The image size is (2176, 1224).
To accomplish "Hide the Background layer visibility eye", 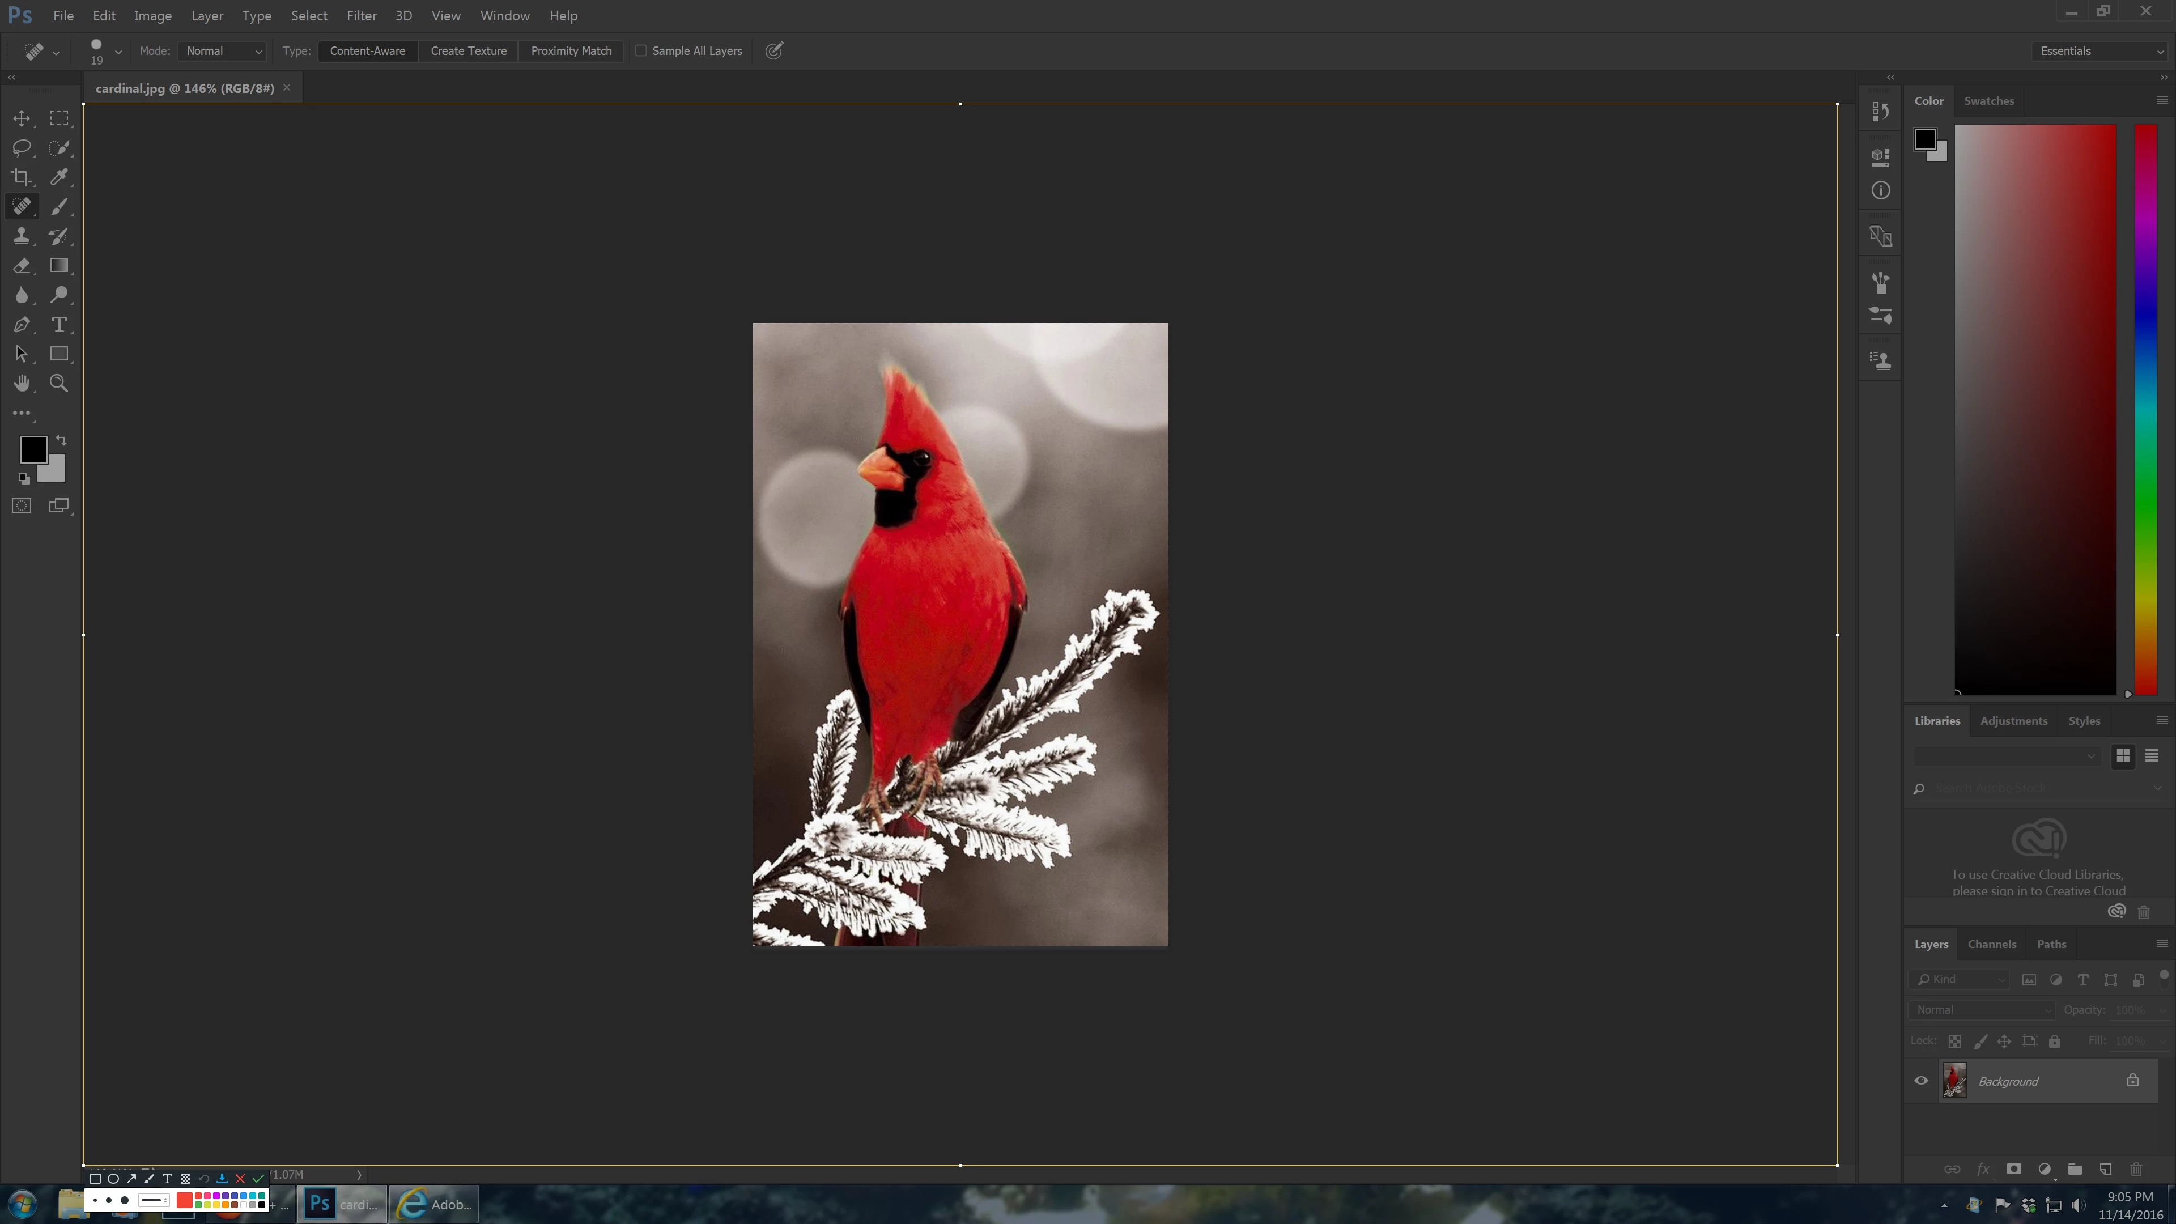I will pos(1921,1081).
